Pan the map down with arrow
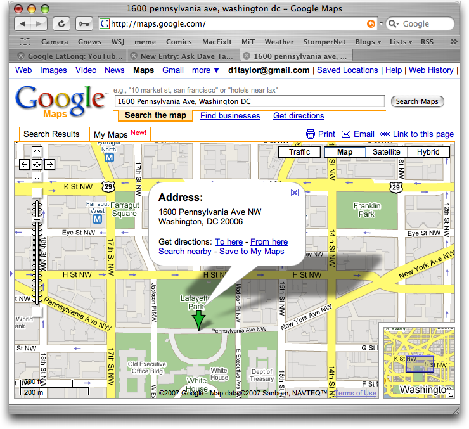 (x=37, y=177)
